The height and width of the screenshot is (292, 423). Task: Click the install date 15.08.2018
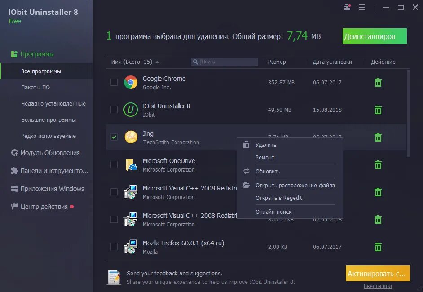(327, 110)
